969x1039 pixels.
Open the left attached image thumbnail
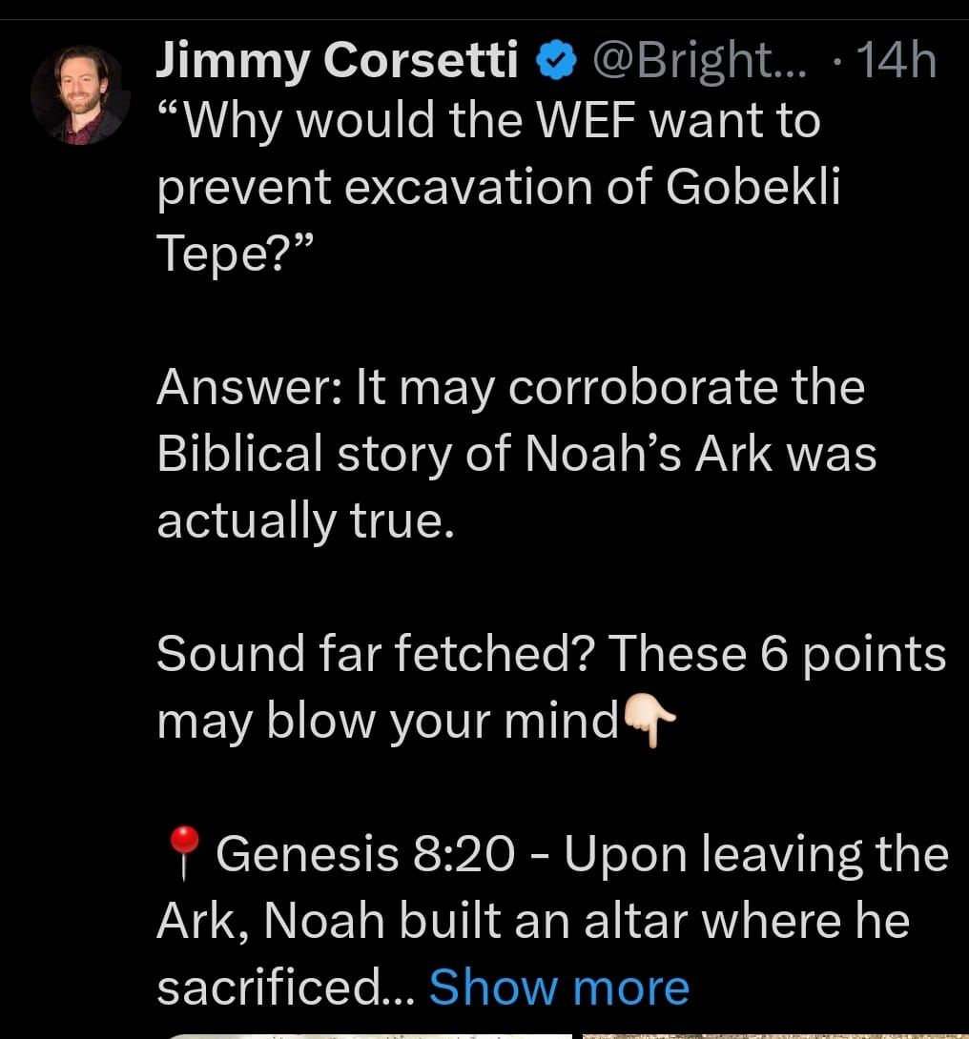[367, 1035]
